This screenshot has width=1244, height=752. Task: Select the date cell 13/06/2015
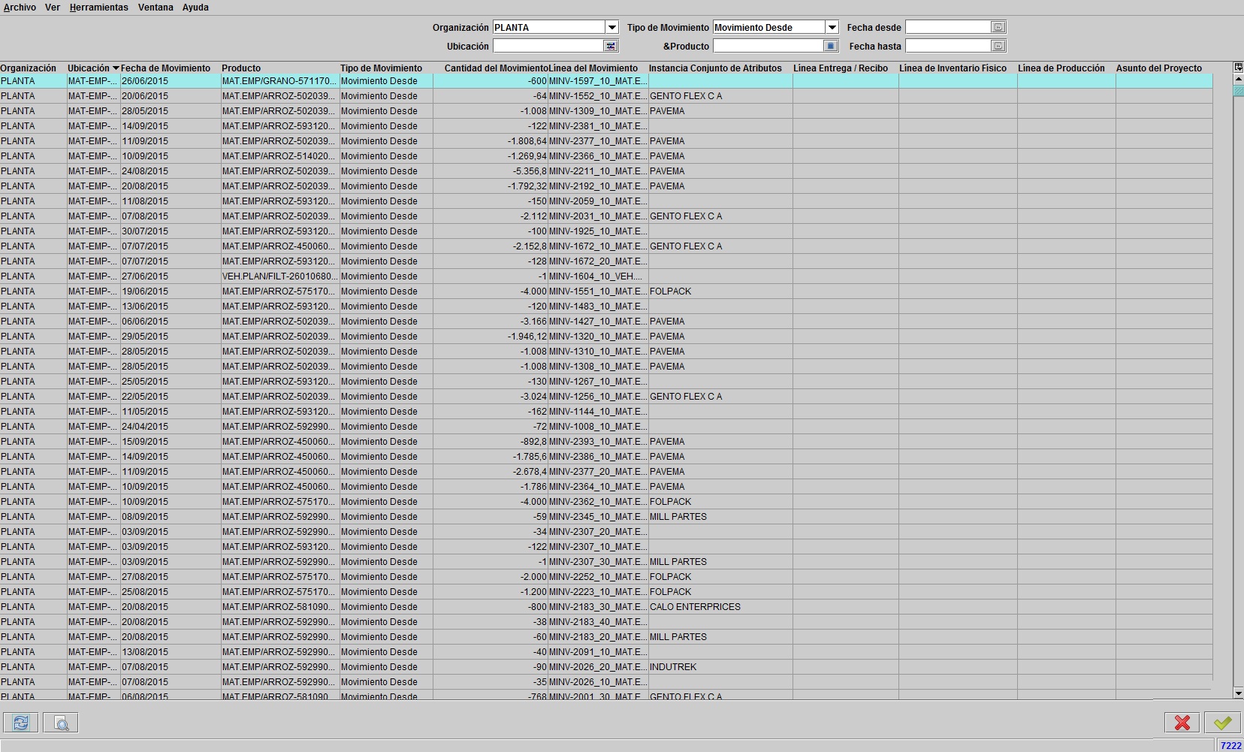click(x=171, y=307)
